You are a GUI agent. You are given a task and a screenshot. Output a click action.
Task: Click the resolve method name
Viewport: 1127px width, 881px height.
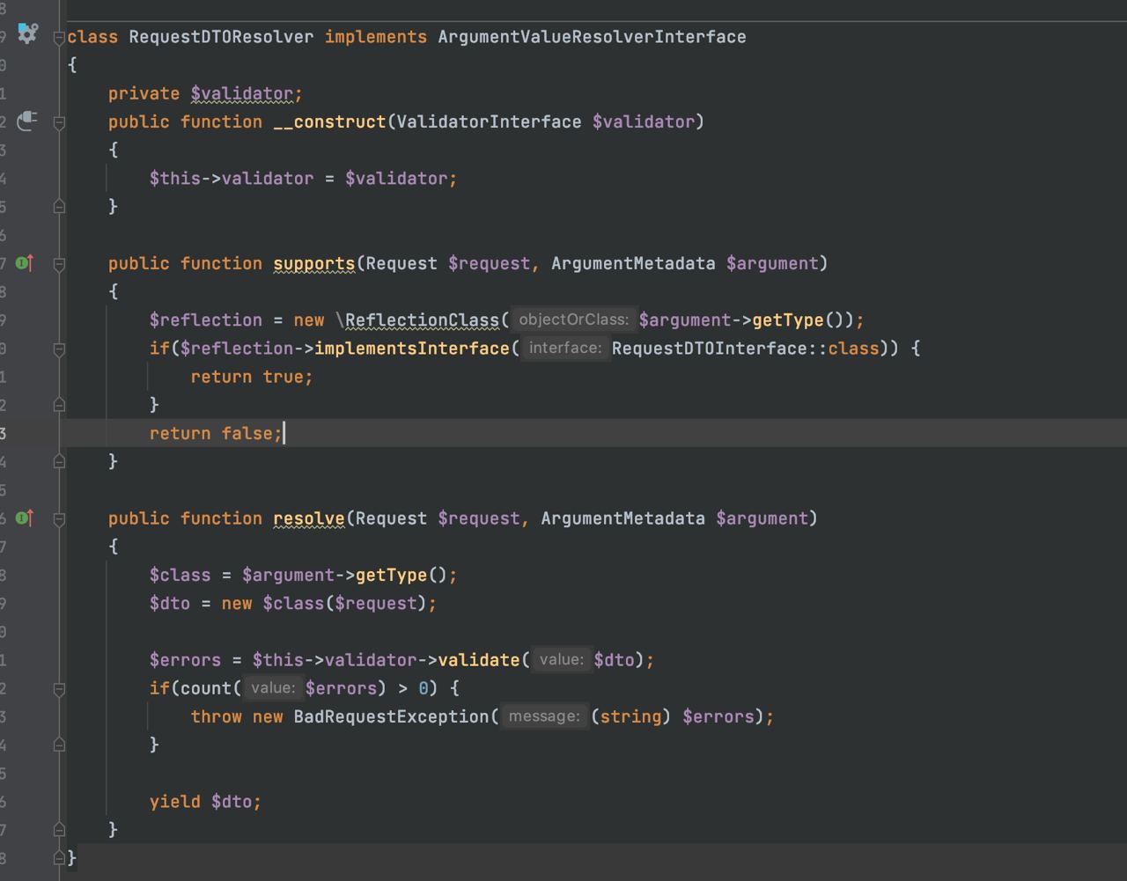pos(309,518)
